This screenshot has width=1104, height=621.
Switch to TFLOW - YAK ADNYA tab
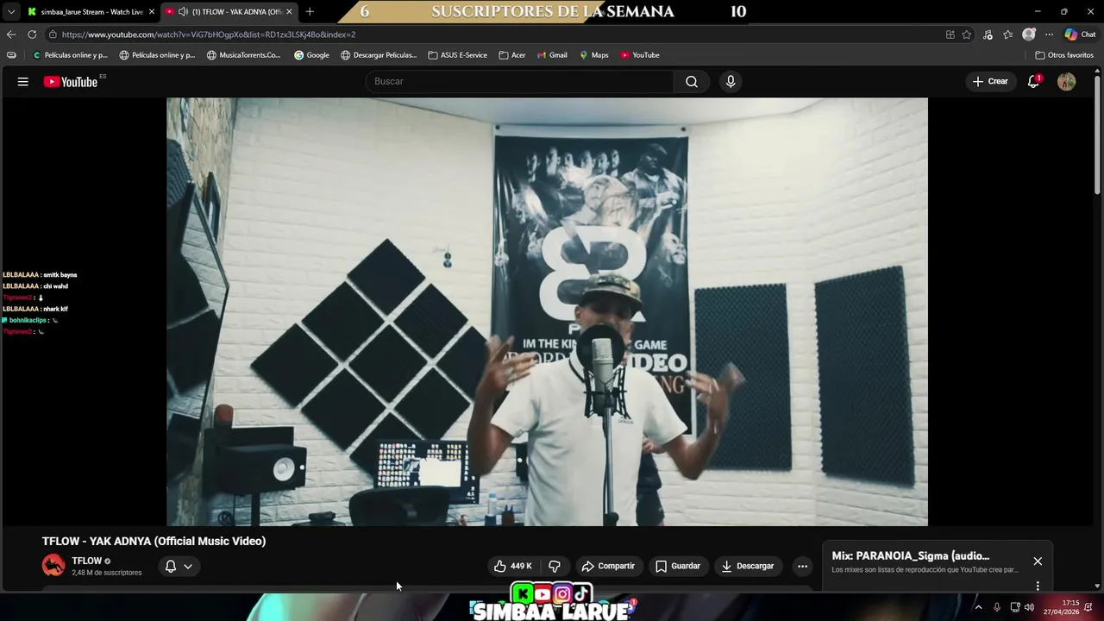click(229, 12)
